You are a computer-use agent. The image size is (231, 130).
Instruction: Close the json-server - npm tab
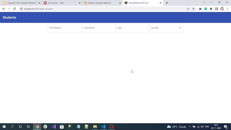pyautogui.click(x=79, y=3)
